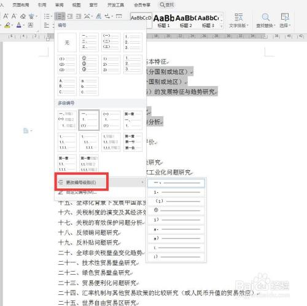Apply the 标题 1 heading style
Viewport: 307px width, 306px height.
click(163, 20)
